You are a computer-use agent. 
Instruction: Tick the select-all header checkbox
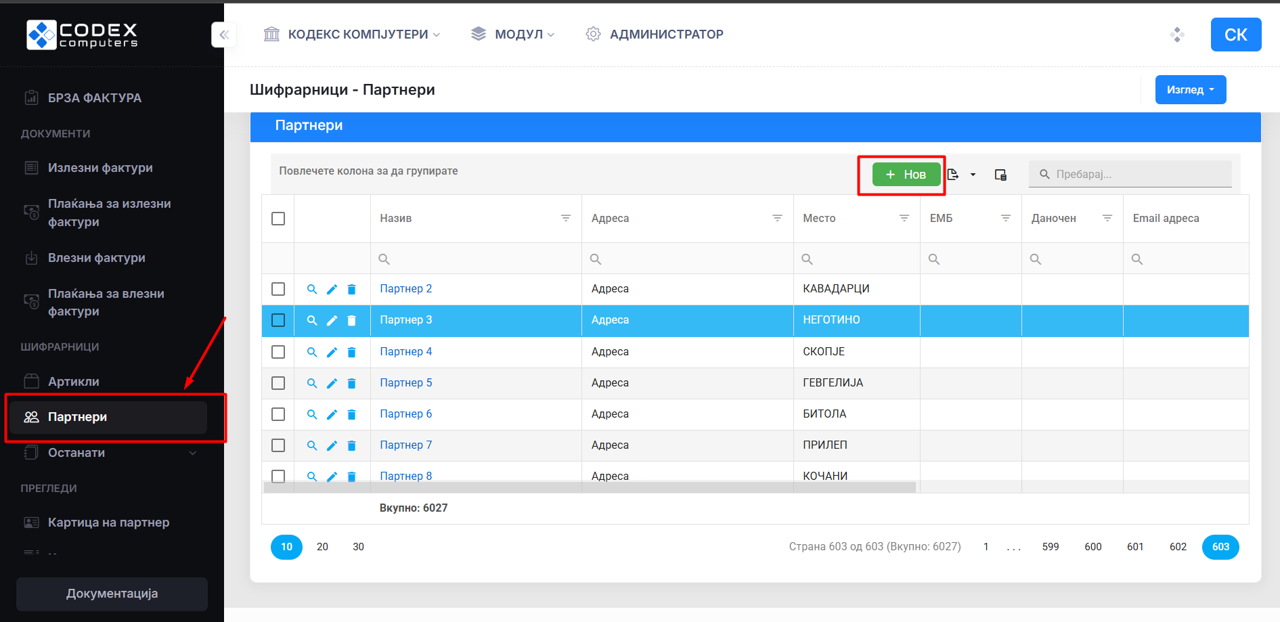(278, 219)
